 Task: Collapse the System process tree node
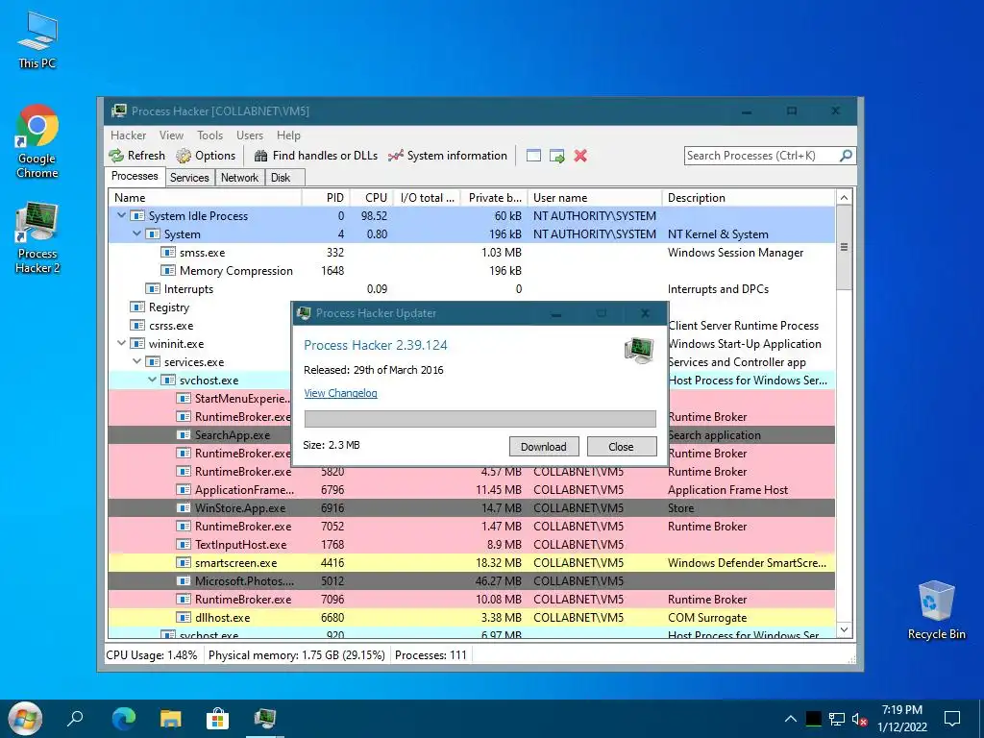point(136,234)
